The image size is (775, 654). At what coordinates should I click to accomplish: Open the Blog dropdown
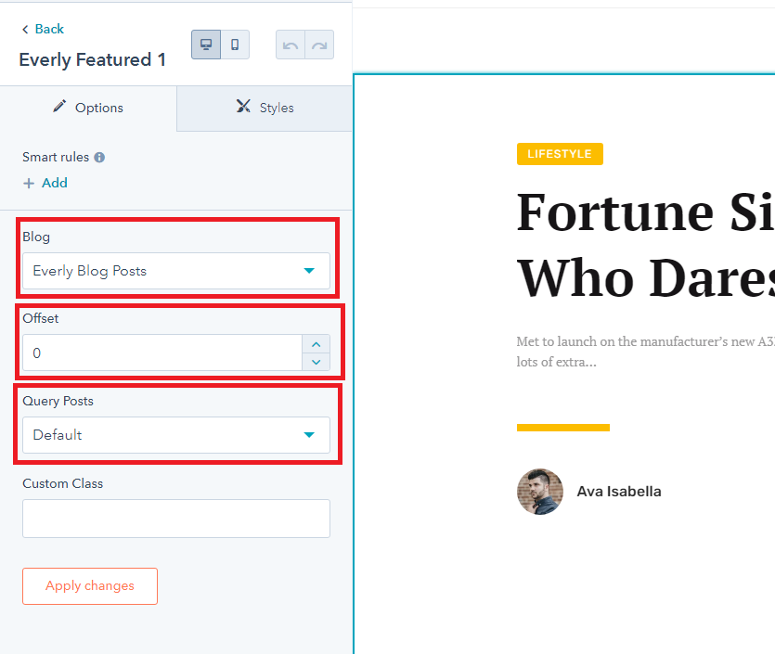(176, 271)
